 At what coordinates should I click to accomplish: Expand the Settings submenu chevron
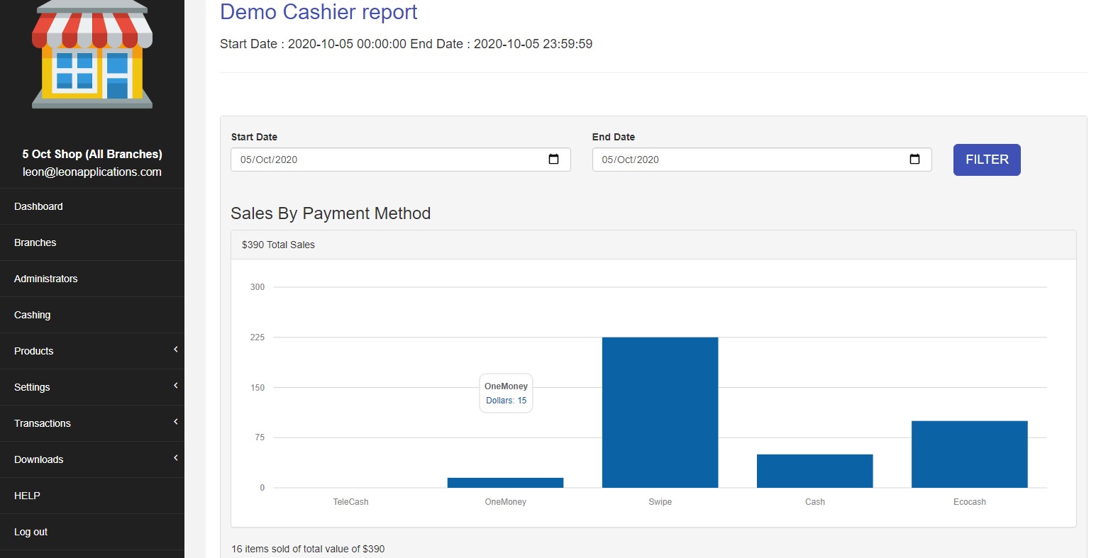click(175, 386)
